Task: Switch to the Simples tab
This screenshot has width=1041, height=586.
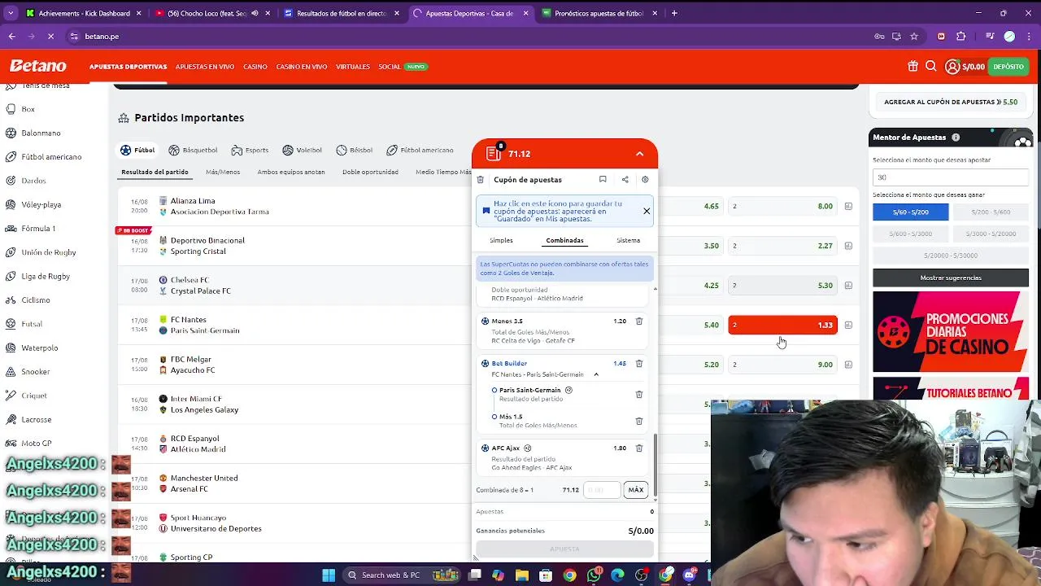Action: pyautogui.click(x=501, y=241)
